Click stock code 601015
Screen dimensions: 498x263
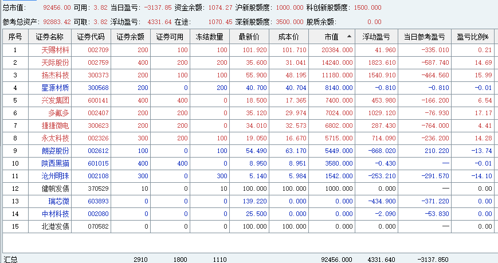(98, 163)
